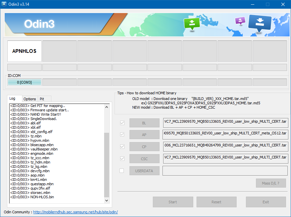The width and height of the screenshot is (291, 217).
Task: Click the progress bar under APNHLOS box
Action: click(x=24, y=67)
